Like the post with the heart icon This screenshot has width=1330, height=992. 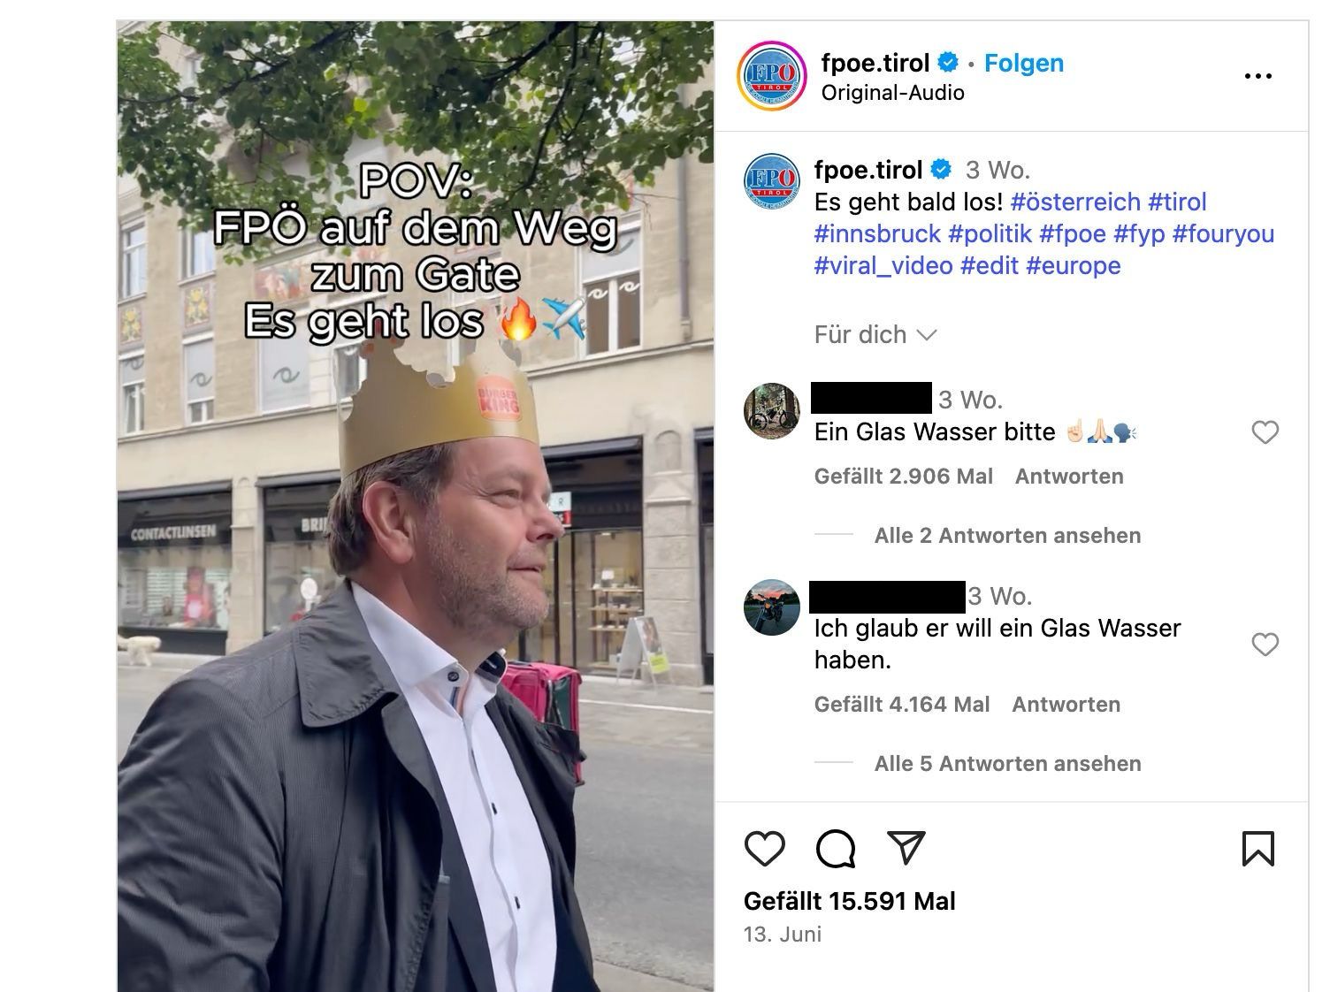click(765, 849)
